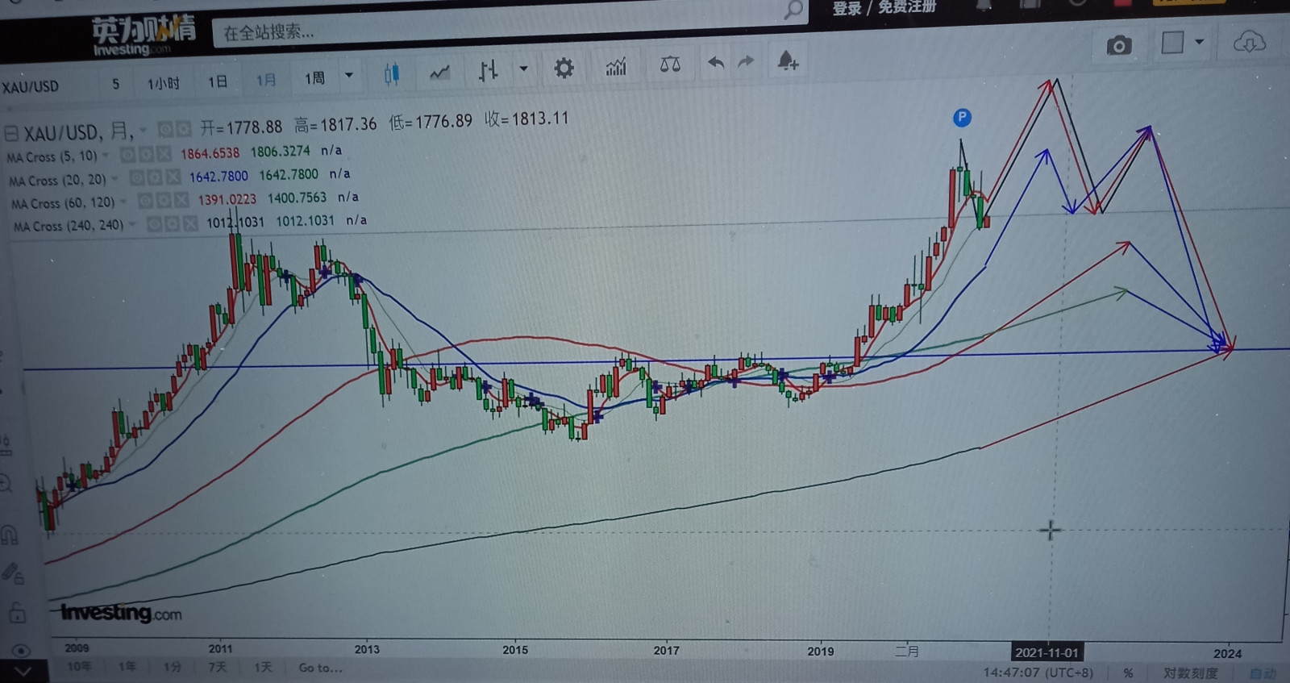Click the 英为财情 Investing.com logo
Viewport: 1290px width, 683px height.
tap(143, 36)
